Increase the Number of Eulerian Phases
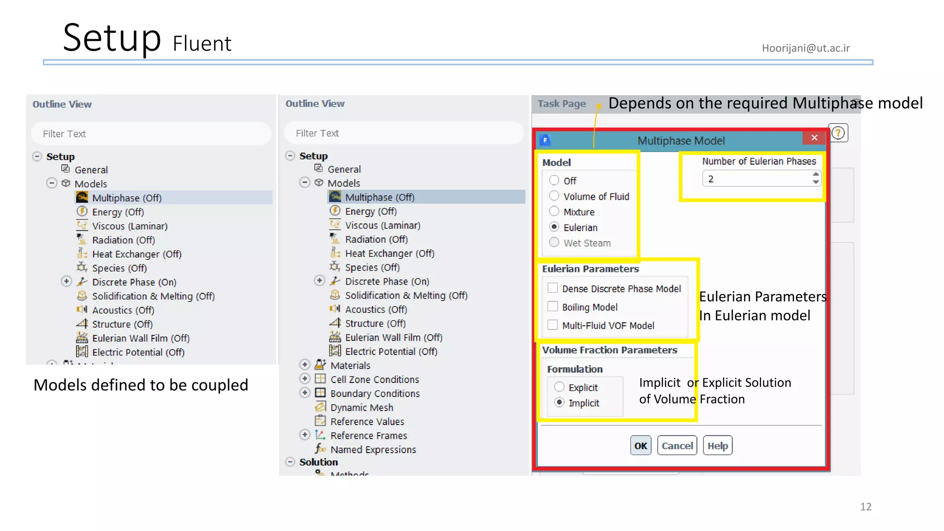This screenshot has height=531, width=944. point(816,175)
